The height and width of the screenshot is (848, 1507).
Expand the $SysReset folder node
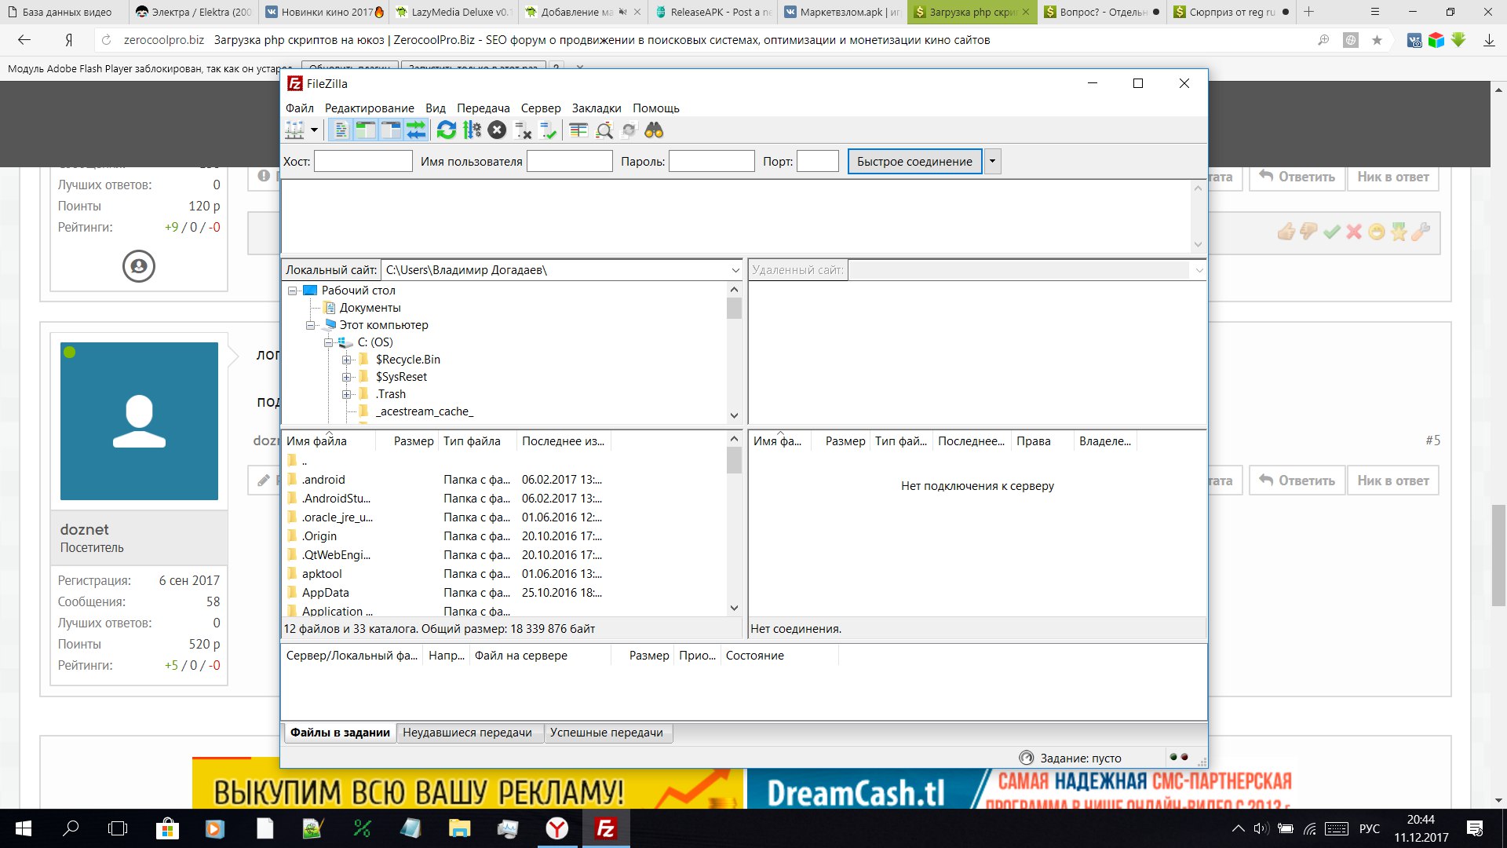point(347,377)
